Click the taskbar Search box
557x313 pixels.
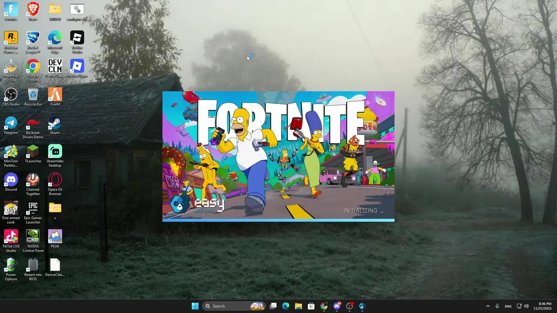235,306
